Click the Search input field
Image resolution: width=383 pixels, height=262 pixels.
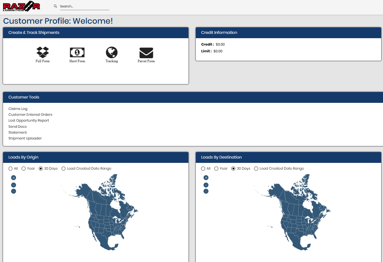[84, 6]
